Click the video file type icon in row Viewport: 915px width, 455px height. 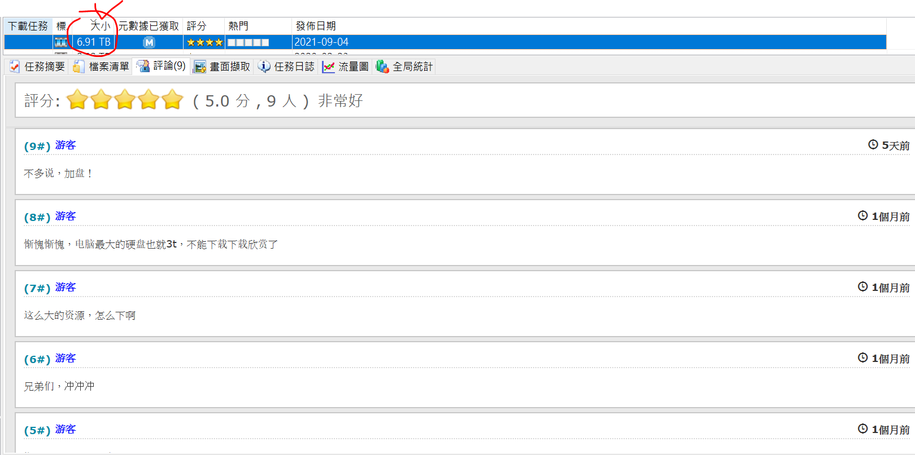tap(60, 42)
